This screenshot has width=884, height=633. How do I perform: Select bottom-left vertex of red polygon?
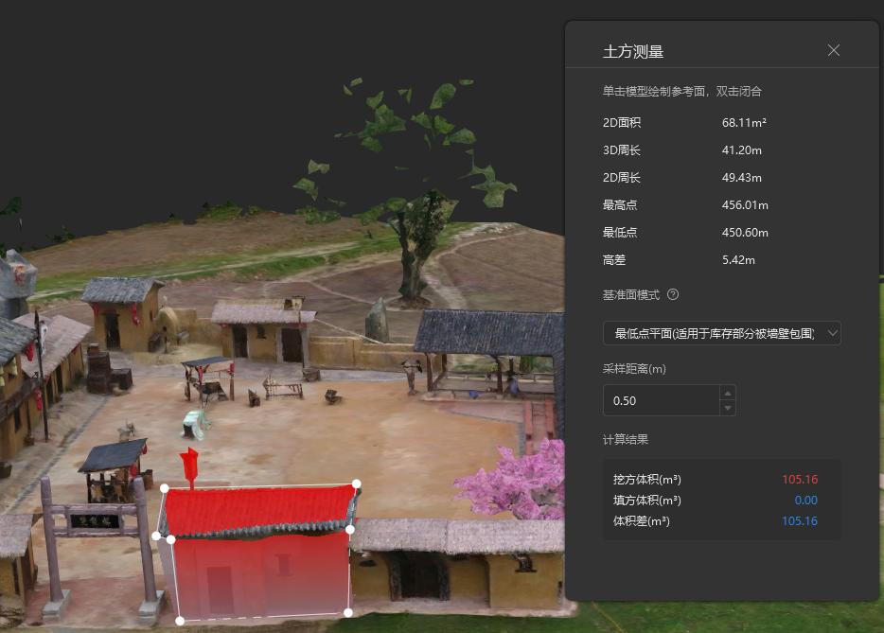click(180, 621)
